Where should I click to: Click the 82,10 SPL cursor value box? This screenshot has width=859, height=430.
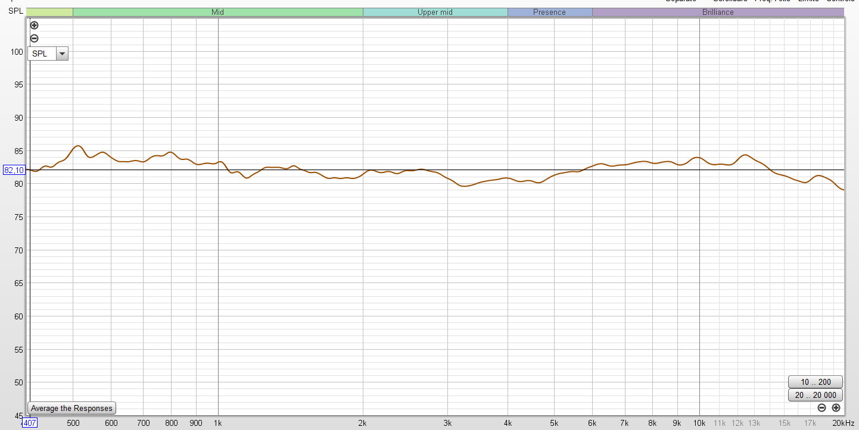(14, 170)
